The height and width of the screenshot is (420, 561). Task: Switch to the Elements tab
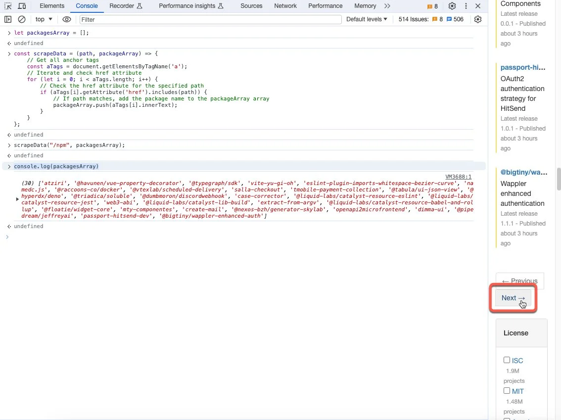coord(51,6)
